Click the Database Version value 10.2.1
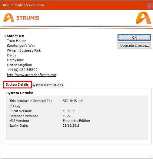 click(67, 116)
